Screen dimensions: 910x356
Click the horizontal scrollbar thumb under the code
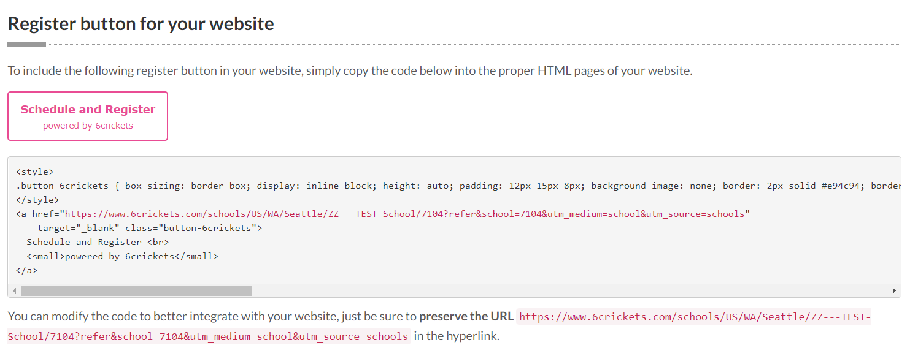pos(136,290)
